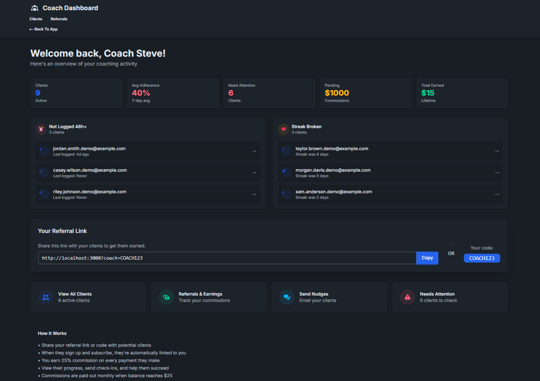Click the arrow on casey.wilson's row
The image size is (540, 381).
pos(254,173)
